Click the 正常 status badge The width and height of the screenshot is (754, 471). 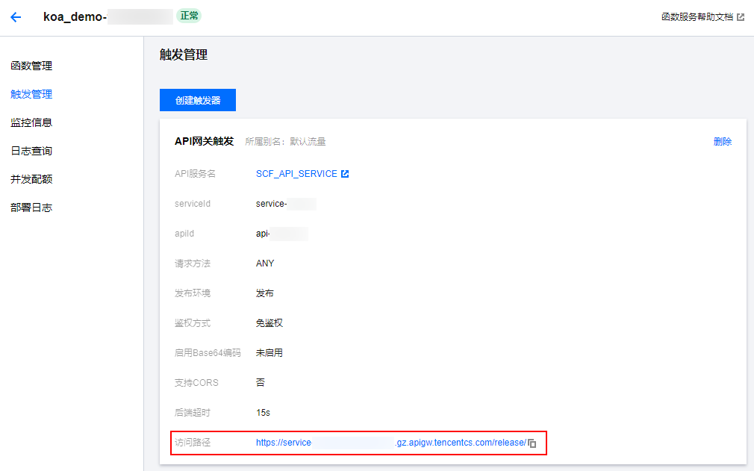189,16
